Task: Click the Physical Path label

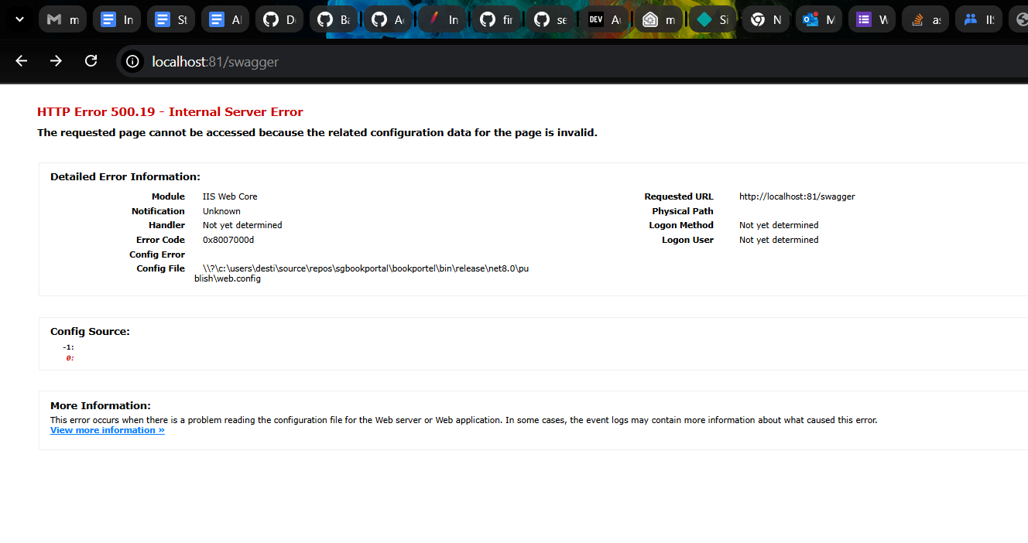Action: (683, 211)
